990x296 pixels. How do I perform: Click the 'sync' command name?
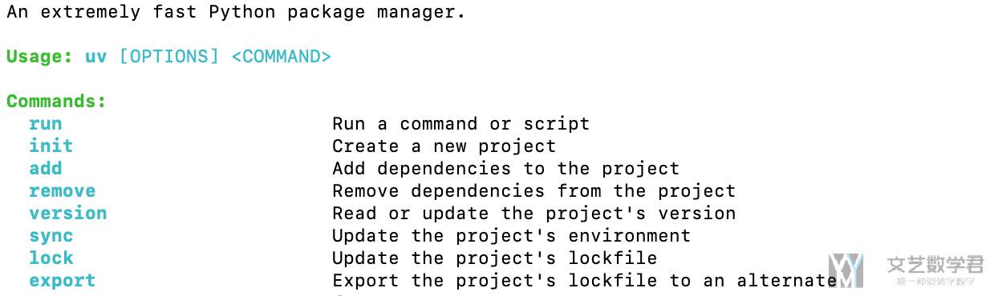tap(51, 237)
